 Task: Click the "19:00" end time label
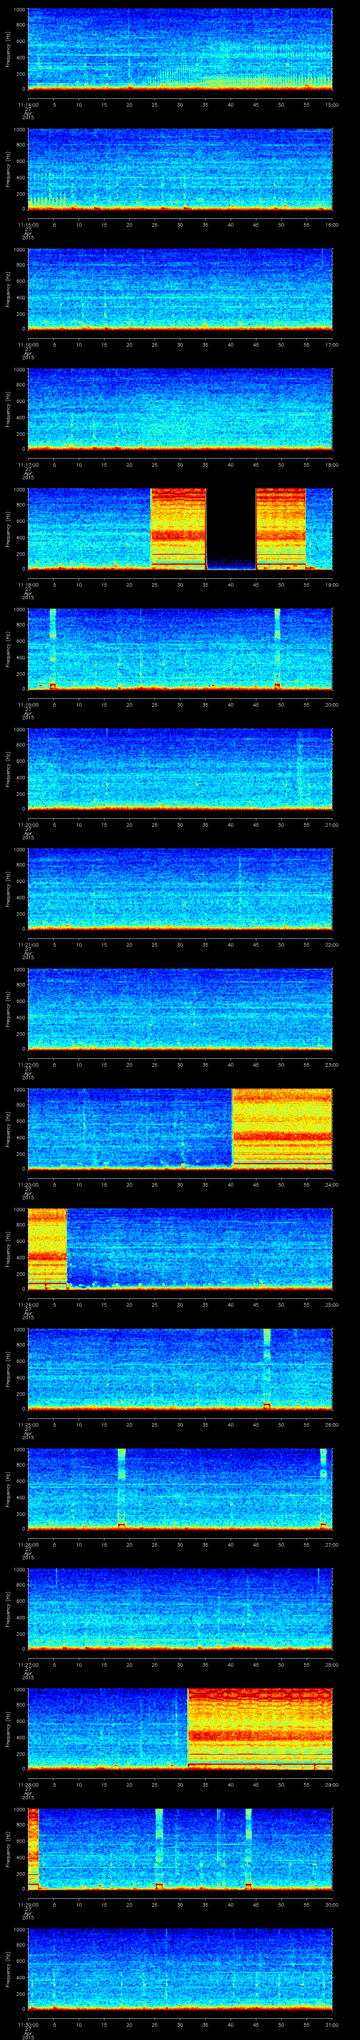(x=332, y=584)
